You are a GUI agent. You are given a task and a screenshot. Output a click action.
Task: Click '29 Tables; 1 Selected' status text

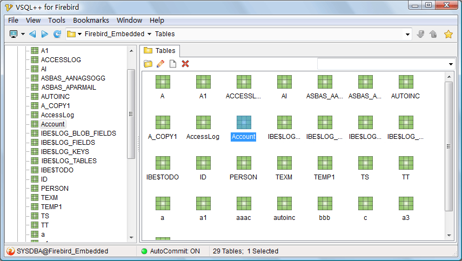[x=245, y=251]
